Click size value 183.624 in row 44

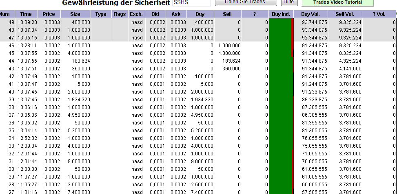[81, 61]
